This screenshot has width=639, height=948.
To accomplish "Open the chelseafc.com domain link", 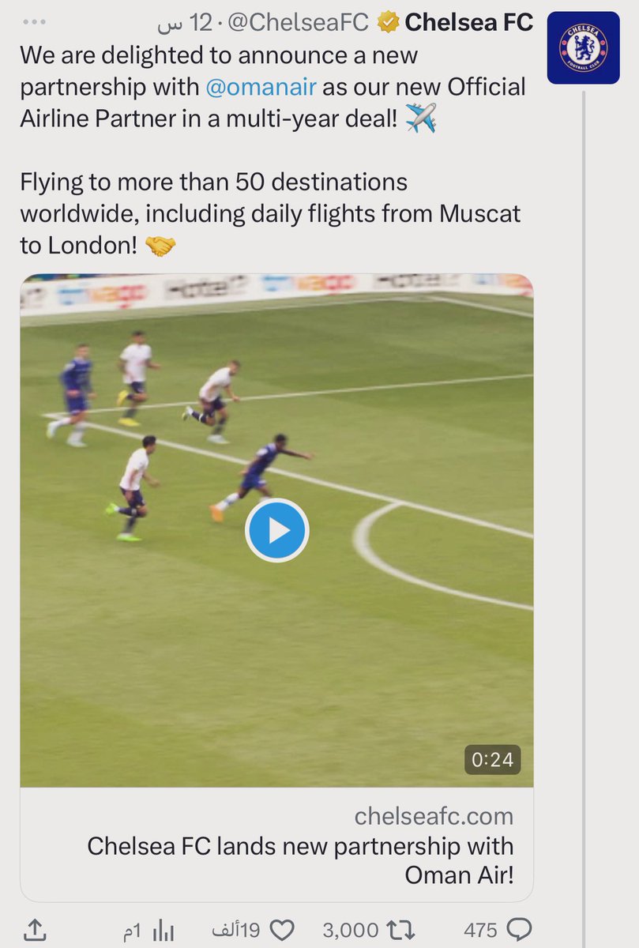I will (434, 815).
